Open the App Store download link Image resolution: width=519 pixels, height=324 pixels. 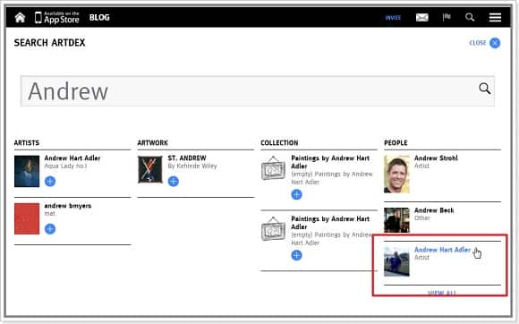click(57, 17)
